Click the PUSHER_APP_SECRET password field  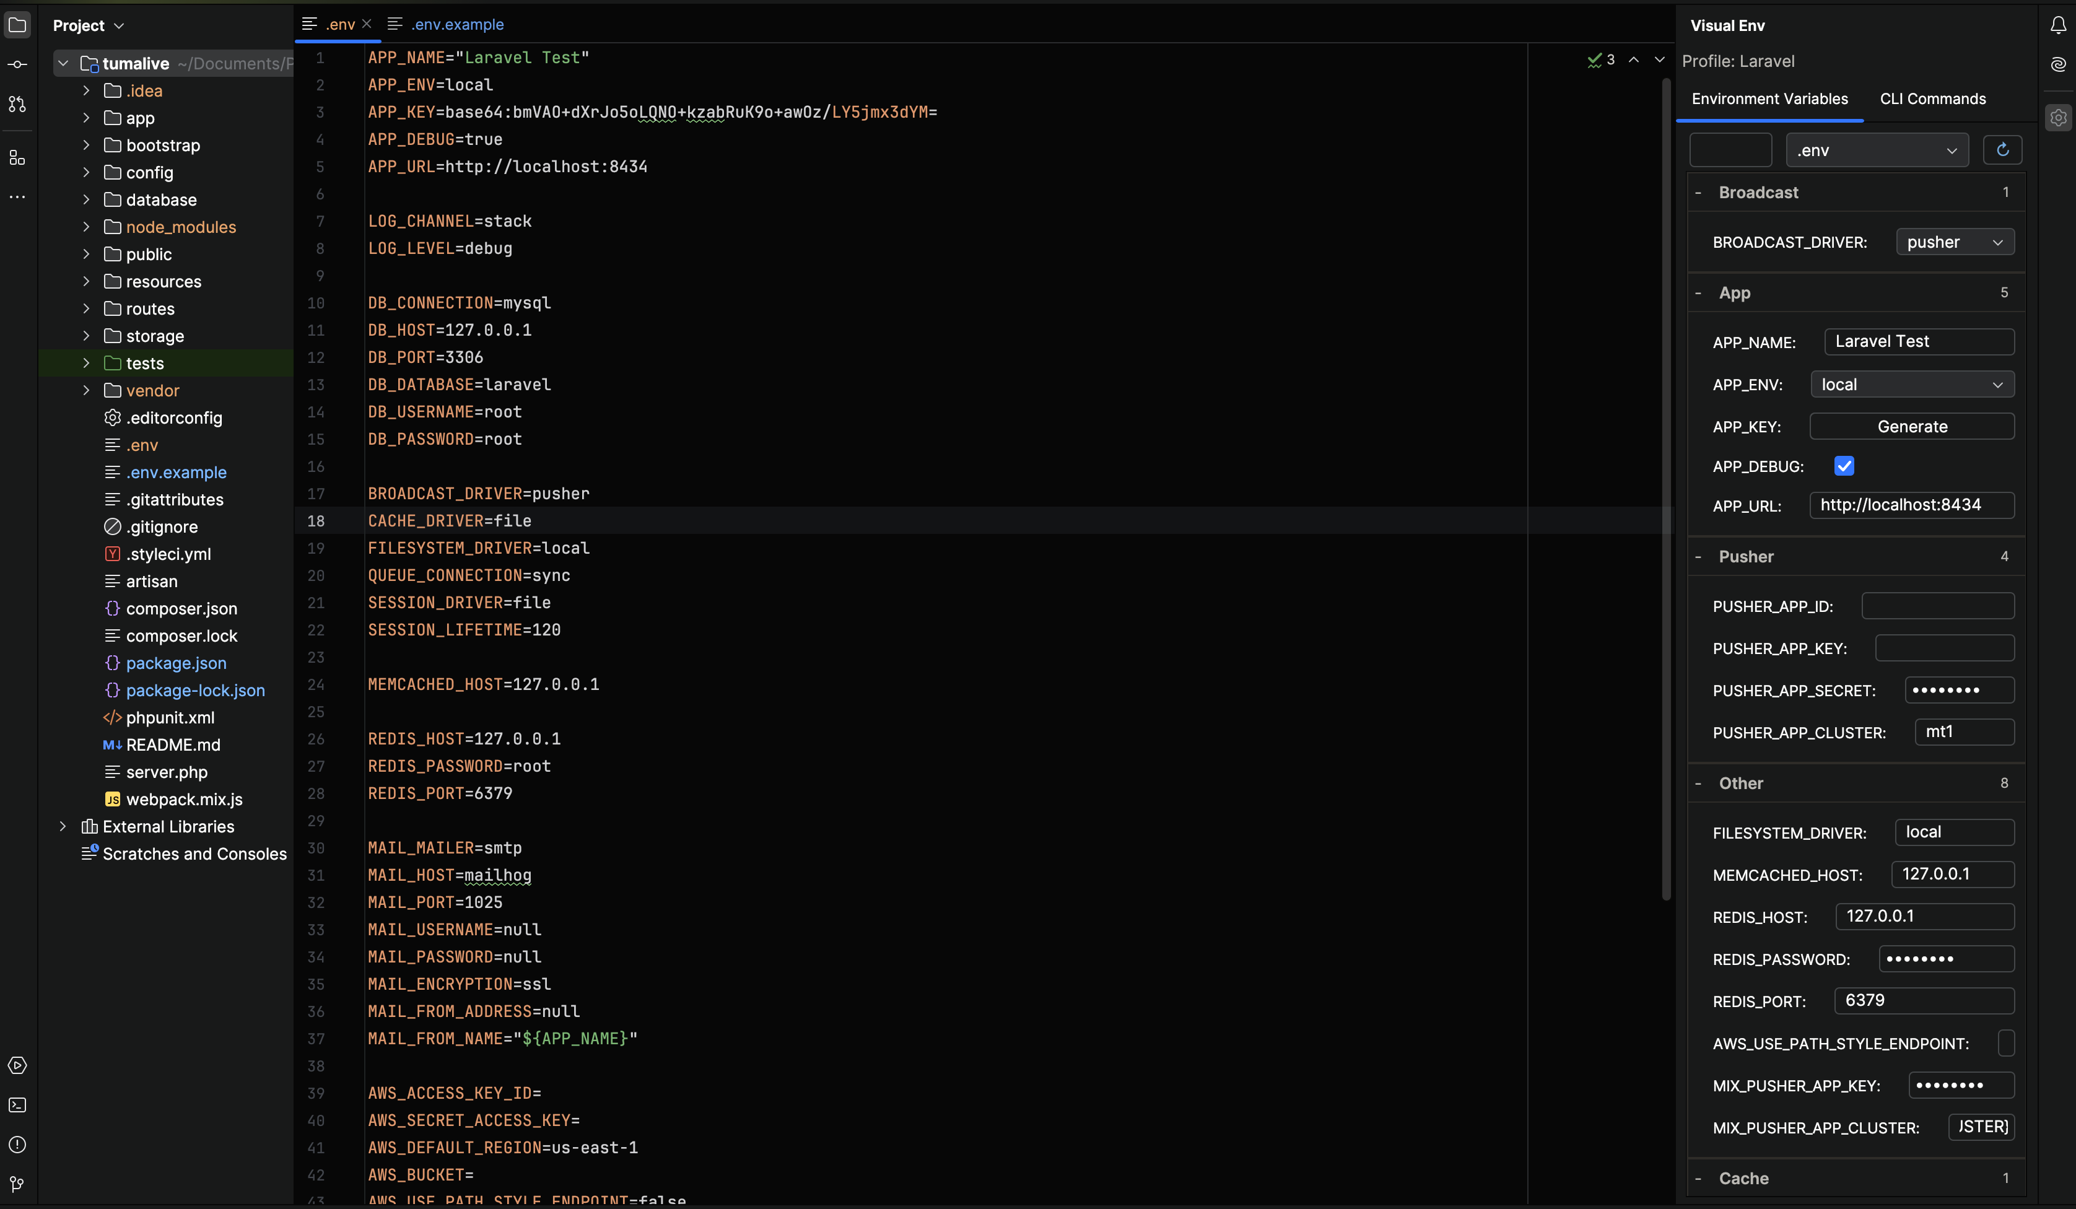1960,690
